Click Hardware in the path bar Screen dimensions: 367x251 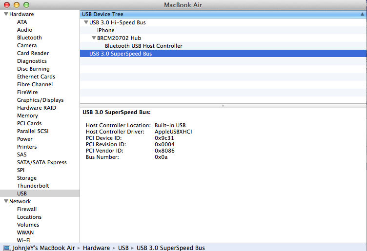(x=96, y=248)
